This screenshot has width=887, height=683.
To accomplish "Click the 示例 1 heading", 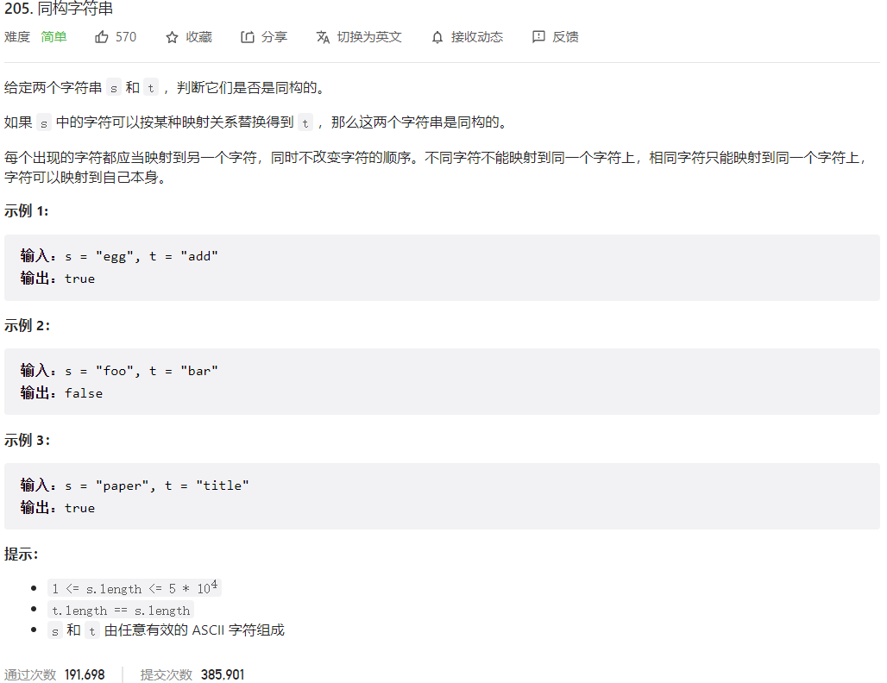I will coord(27,211).
